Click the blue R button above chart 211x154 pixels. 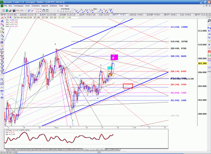point(10,18)
